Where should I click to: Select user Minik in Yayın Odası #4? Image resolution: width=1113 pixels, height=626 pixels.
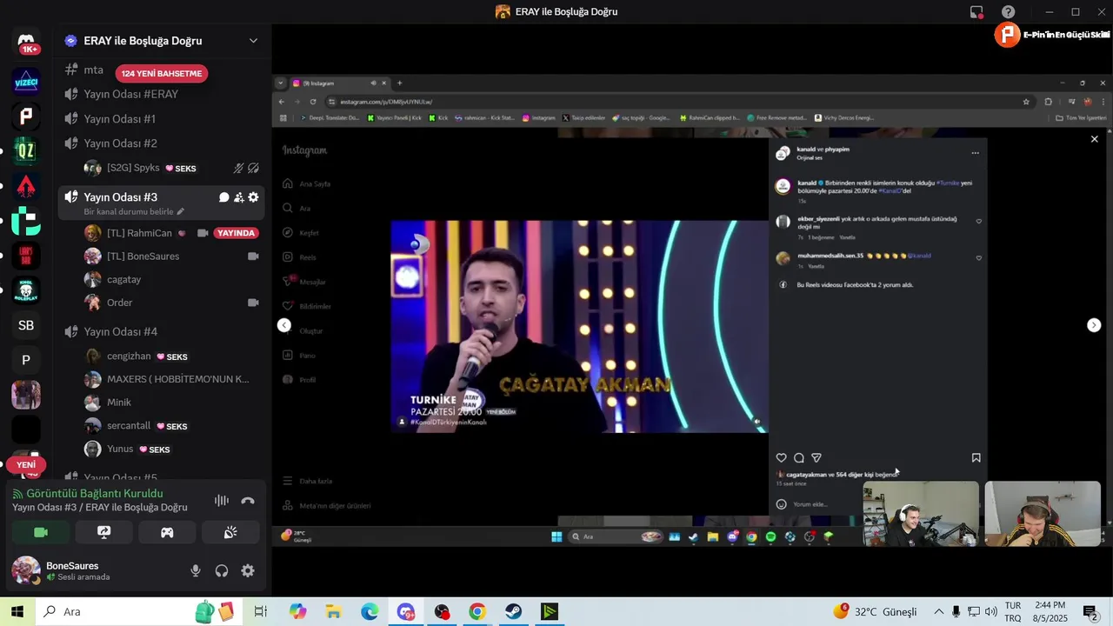pos(118,403)
